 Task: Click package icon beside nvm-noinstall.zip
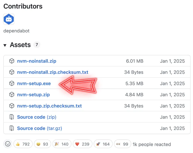[12, 61]
